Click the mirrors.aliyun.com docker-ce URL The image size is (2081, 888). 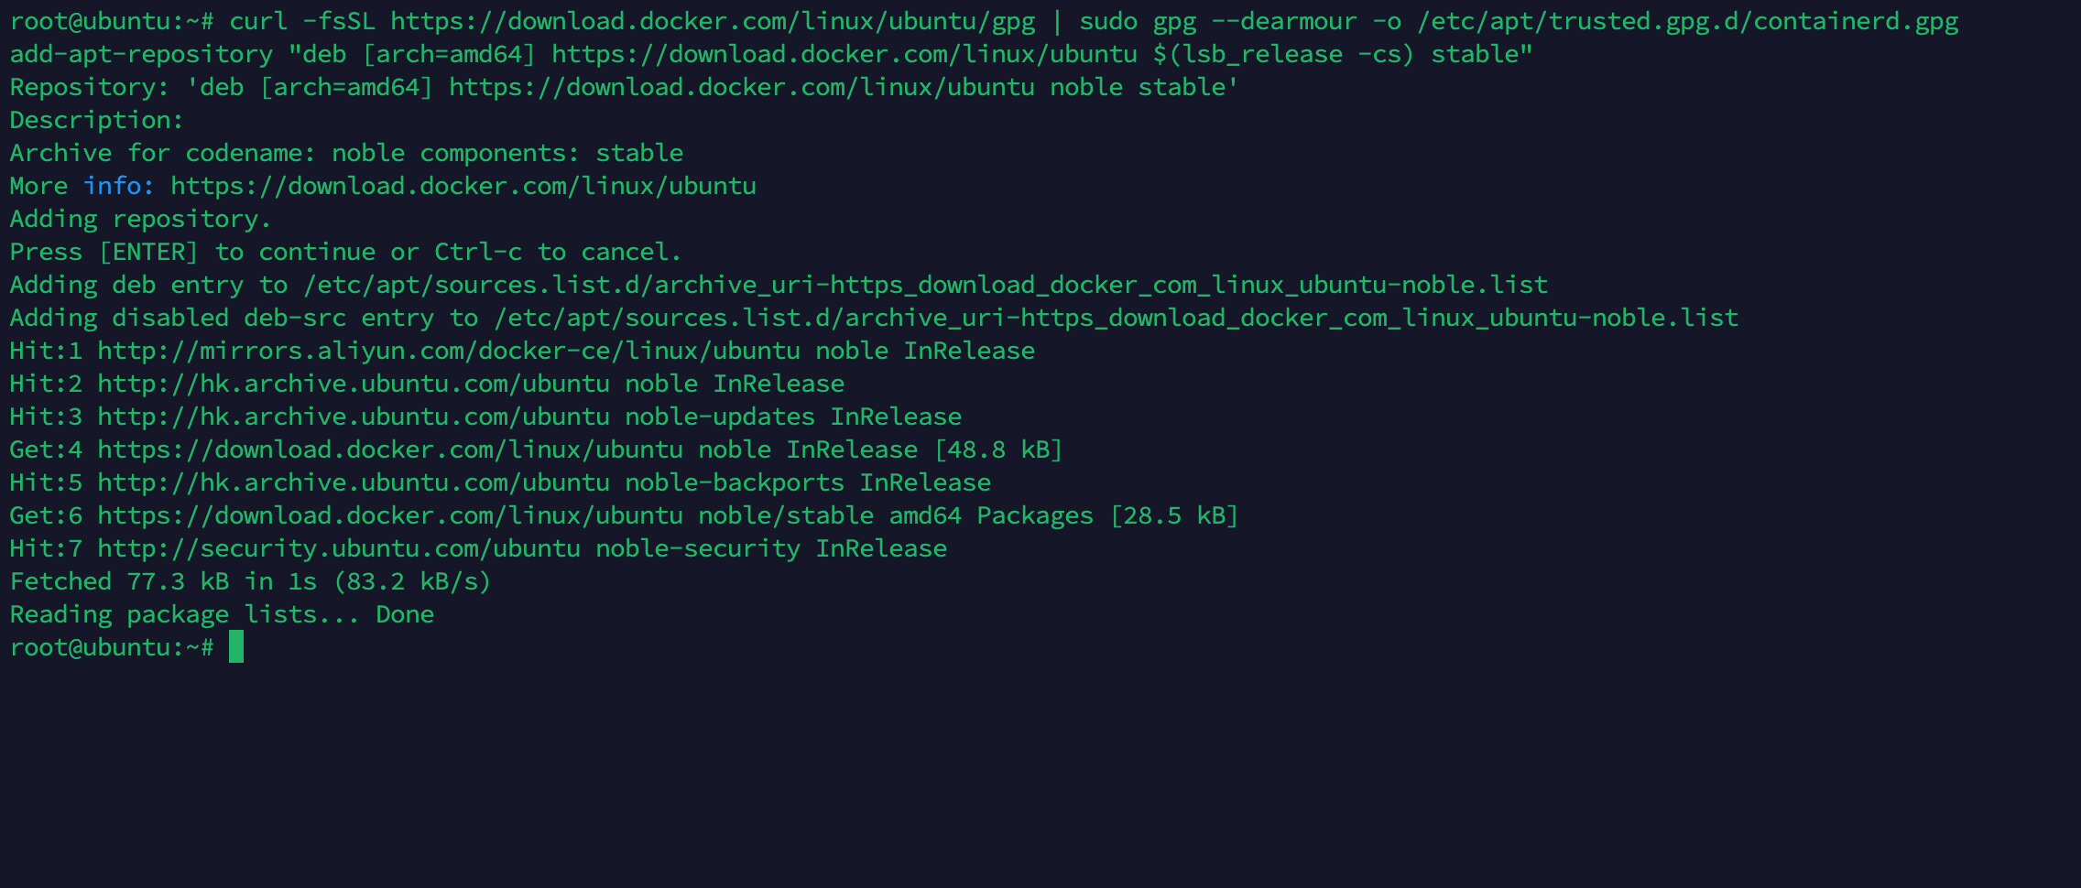point(449,351)
